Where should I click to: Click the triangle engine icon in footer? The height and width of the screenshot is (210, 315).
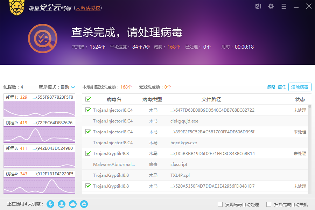[x=84, y=204]
